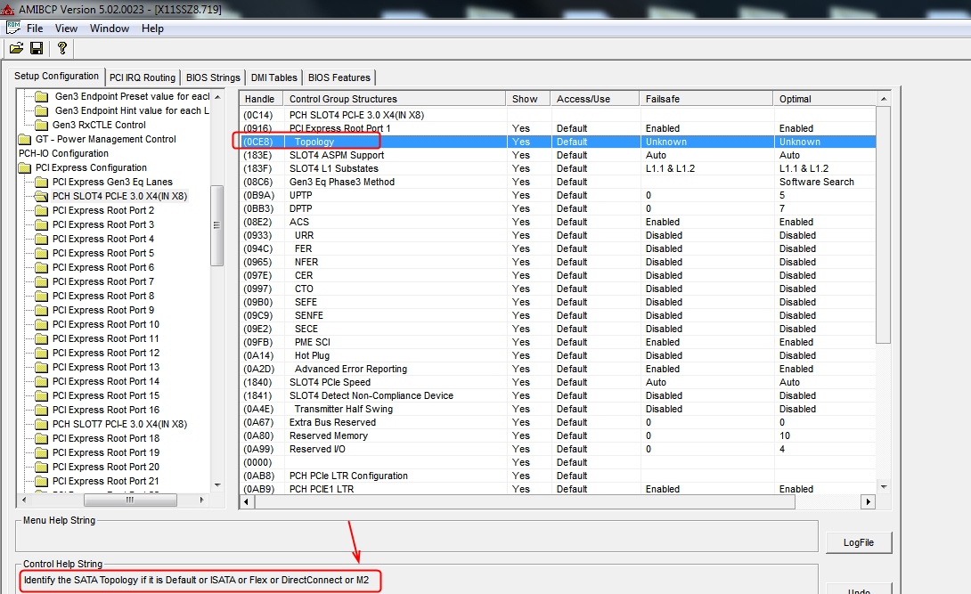Click the Control Group Structures column header

[x=395, y=99]
